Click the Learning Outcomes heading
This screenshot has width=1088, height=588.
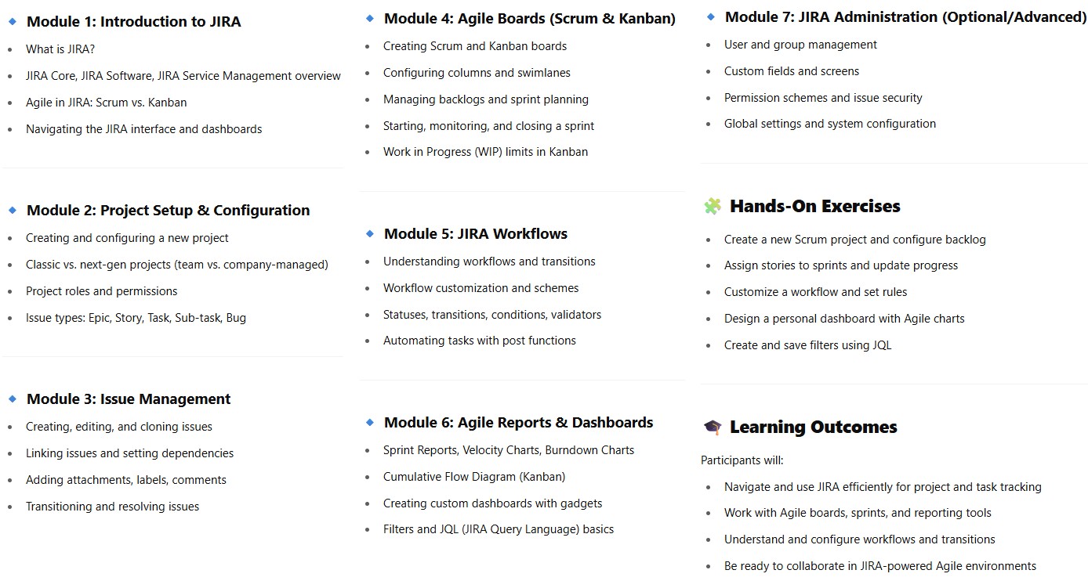point(814,427)
